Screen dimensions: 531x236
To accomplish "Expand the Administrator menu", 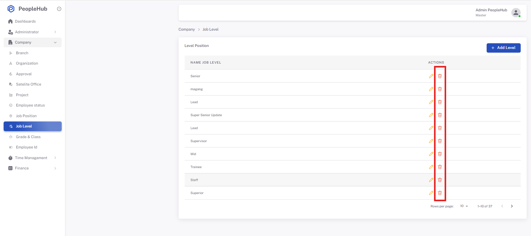I will [x=33, y=32].
